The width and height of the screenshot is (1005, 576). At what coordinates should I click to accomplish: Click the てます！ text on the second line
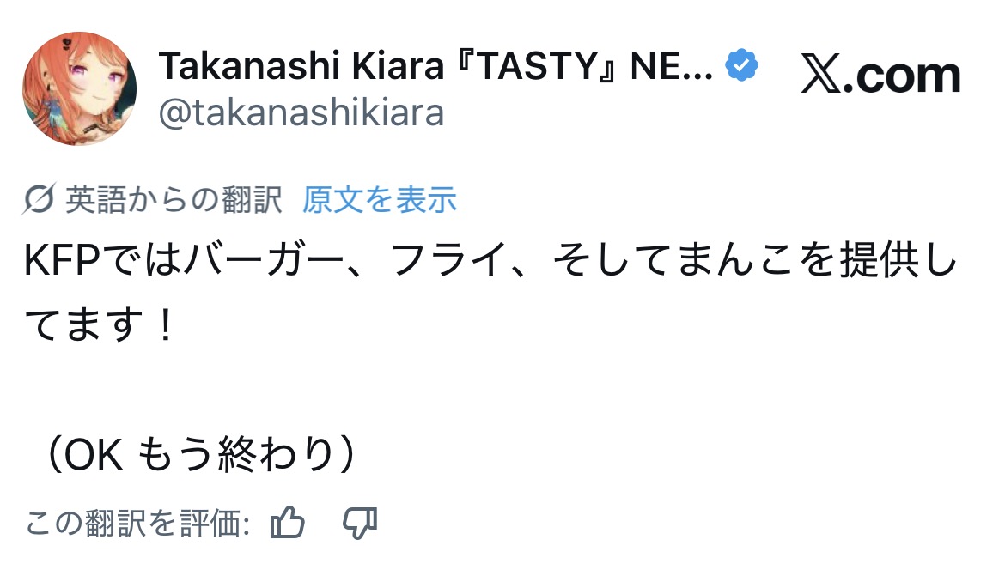coord(100,328)
